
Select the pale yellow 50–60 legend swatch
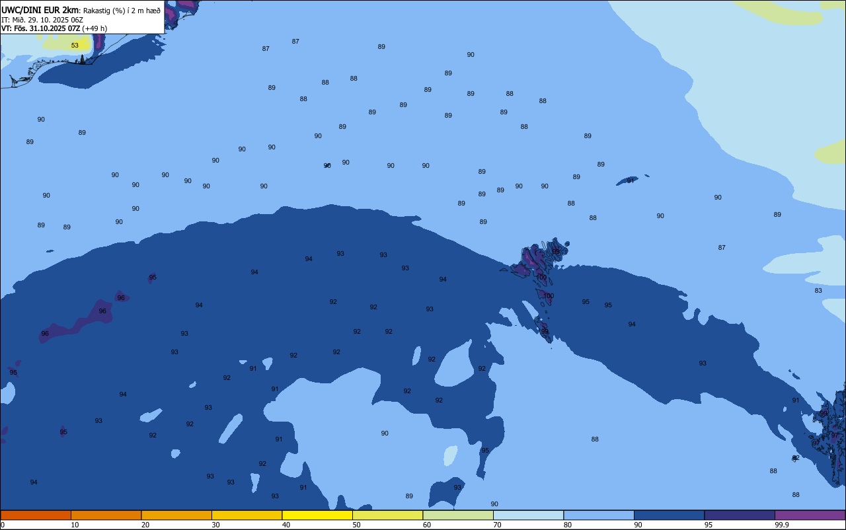(x=387, y=515)
